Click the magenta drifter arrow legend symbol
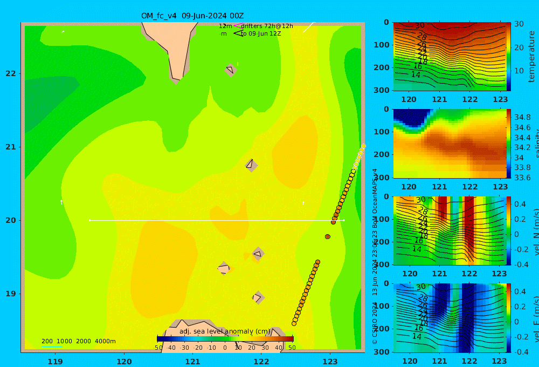 point(238,26)
